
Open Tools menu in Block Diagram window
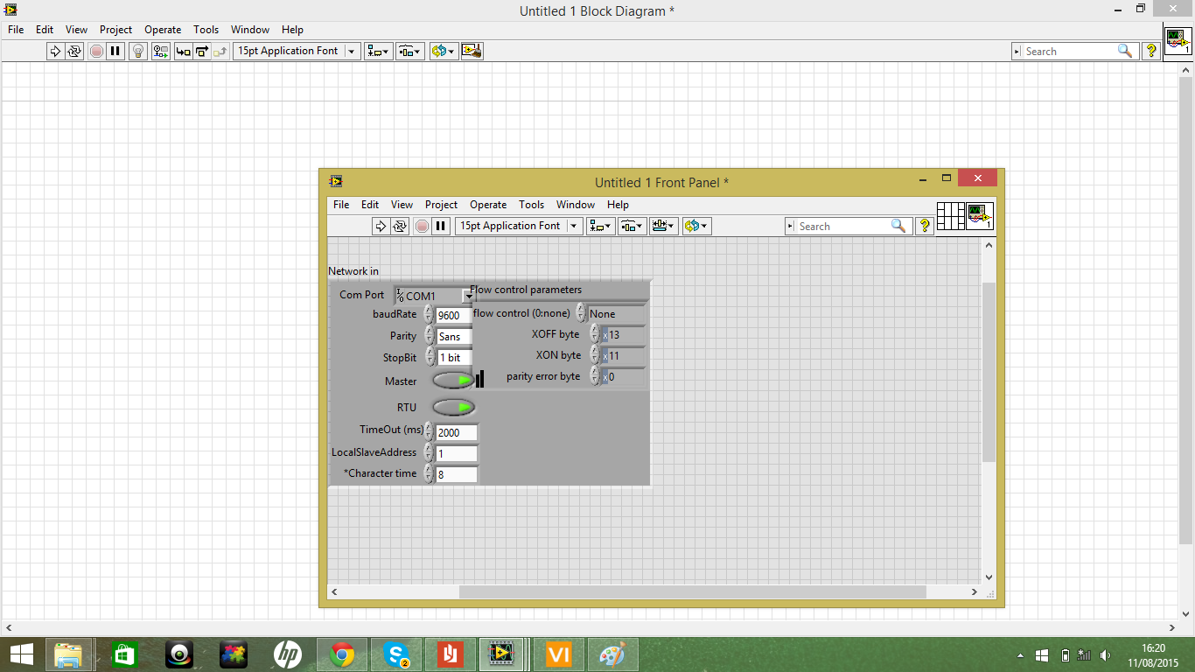click(206, 30)
